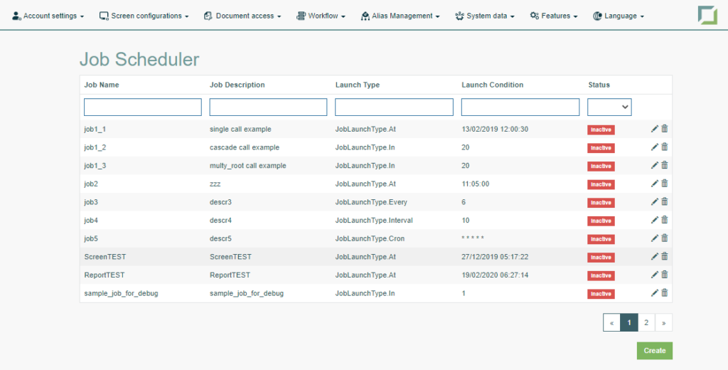Click the edit pencil icon for job1_1
This screenshot has height=370, width=728.
(655, 129)
